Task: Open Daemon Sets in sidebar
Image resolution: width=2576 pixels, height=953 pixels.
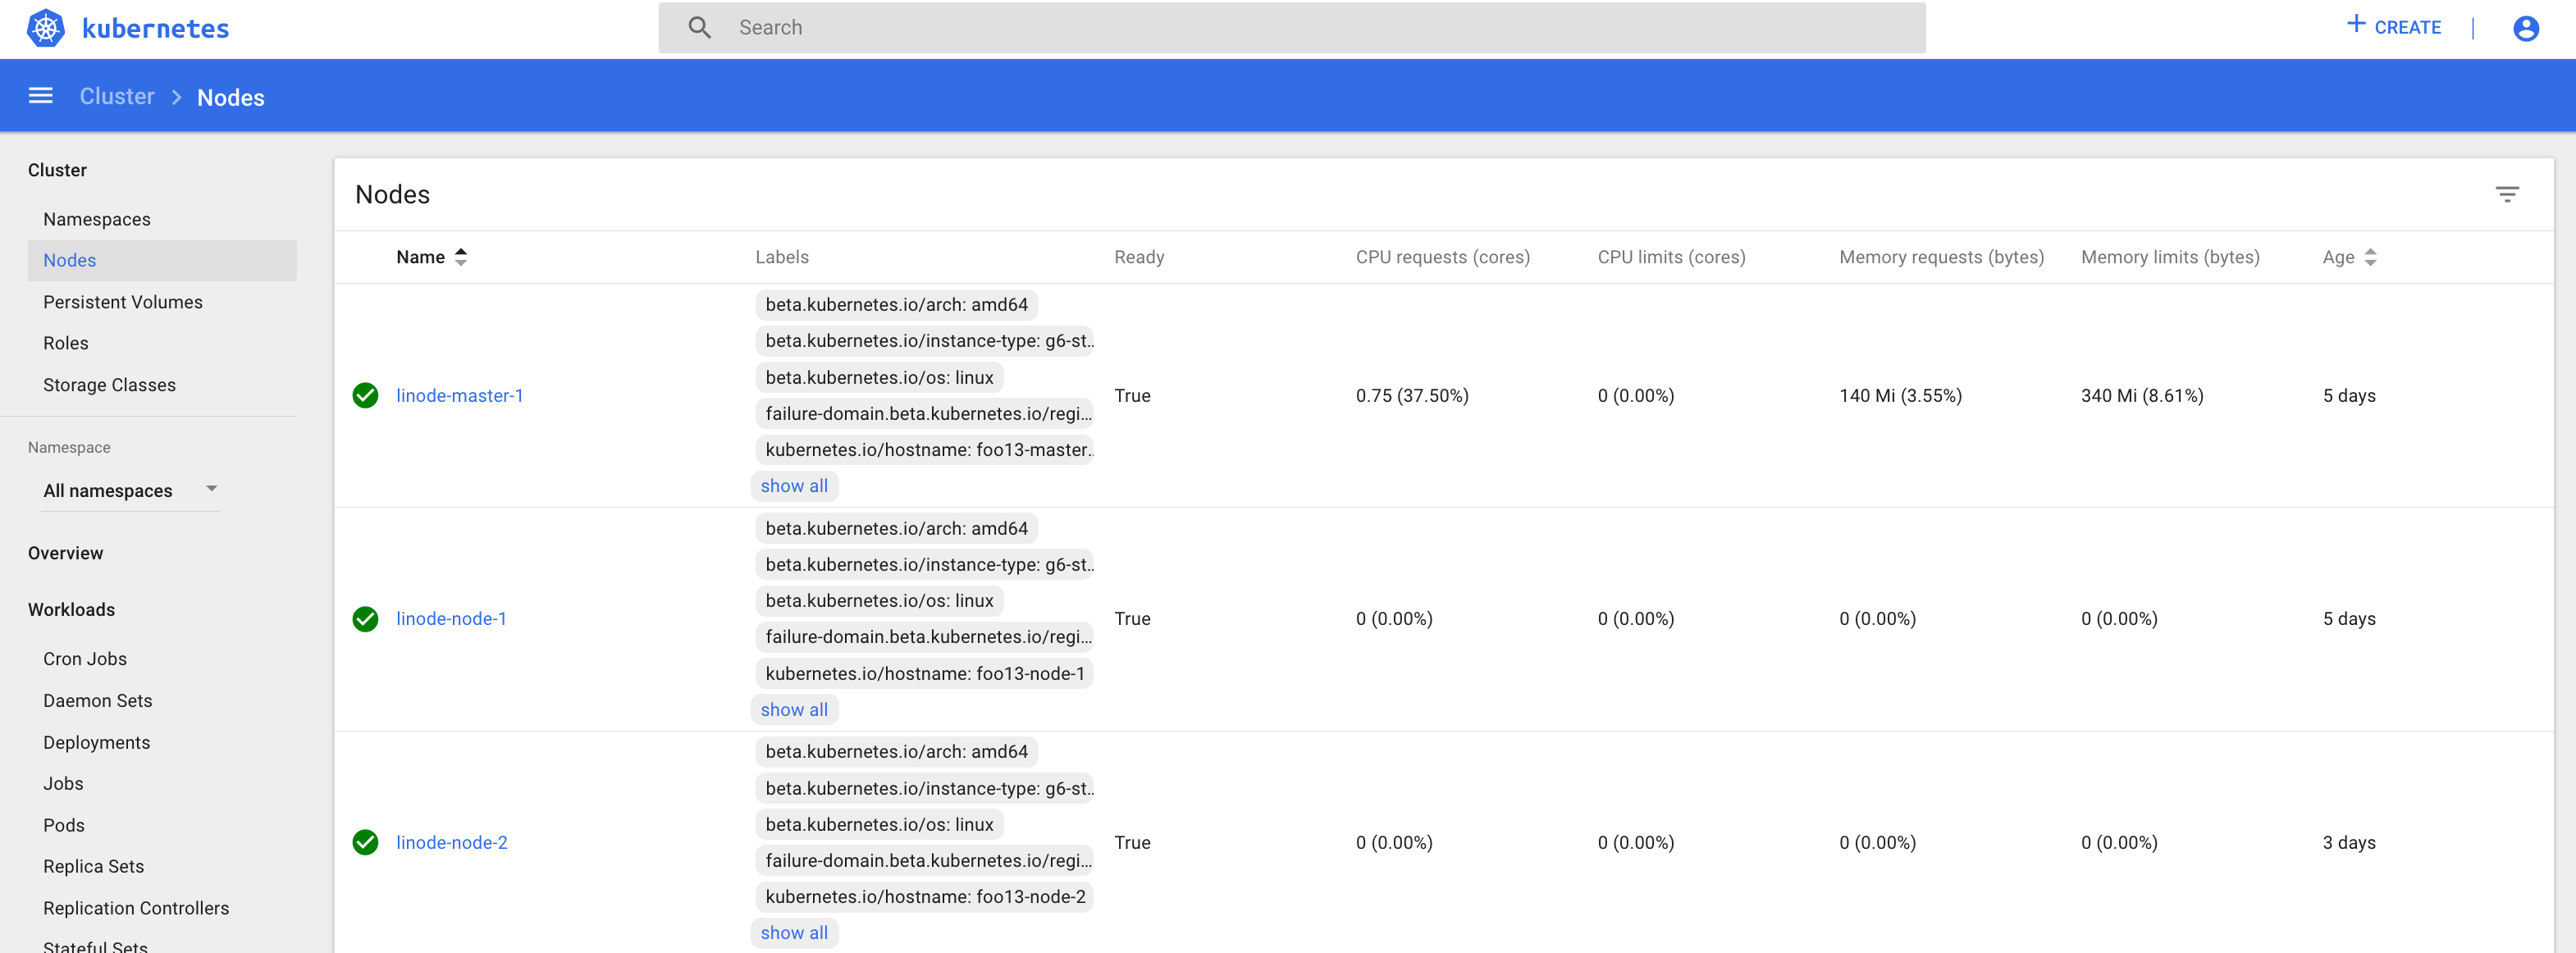Action: point(98,701)
